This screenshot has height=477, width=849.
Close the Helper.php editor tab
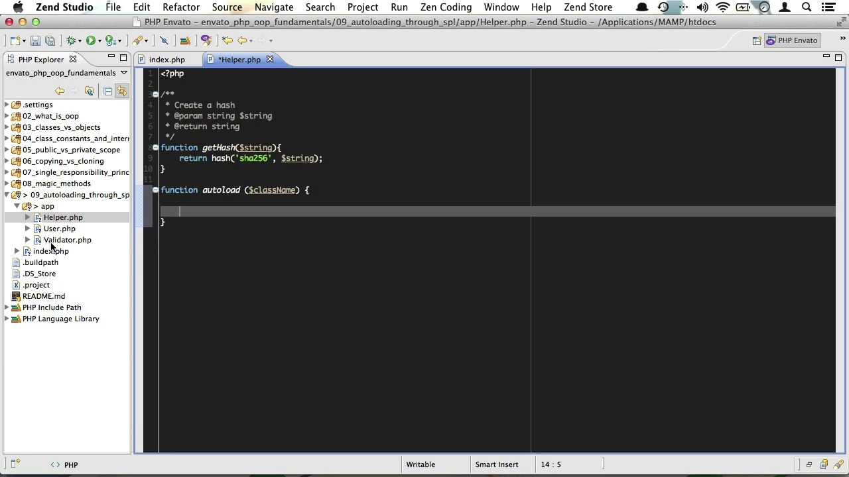pos(270,60)
